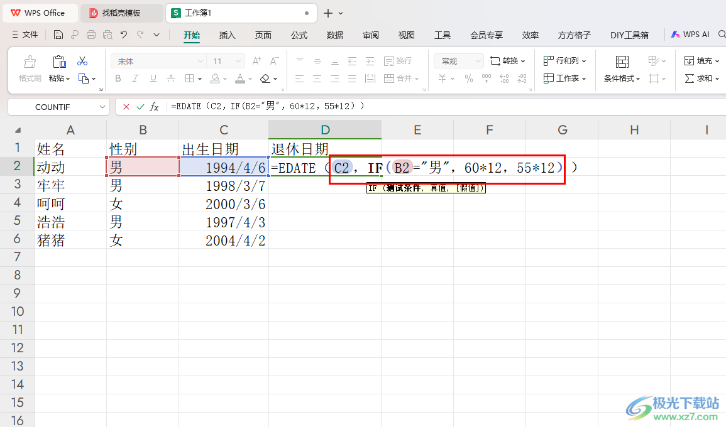Screen dimensions: 726x427
Task: Click the Cut scissors icon
Action: click(x=82, y=61)
